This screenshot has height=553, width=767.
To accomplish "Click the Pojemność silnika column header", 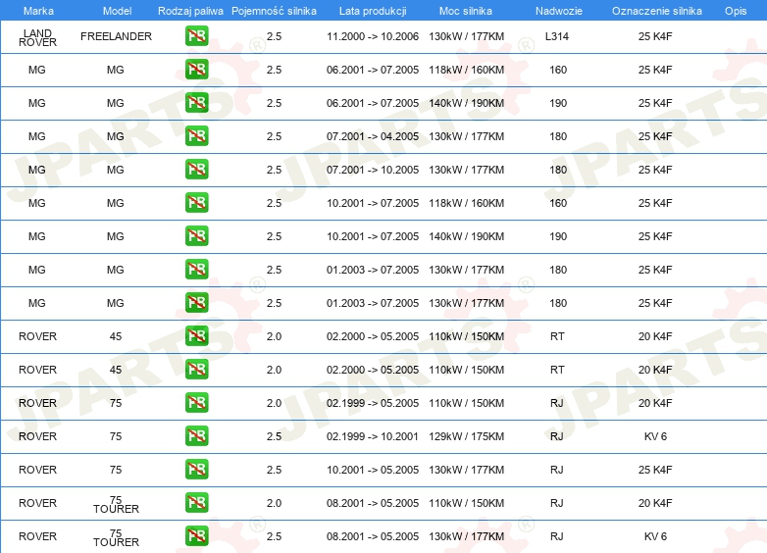I will [x=274, y=11].
